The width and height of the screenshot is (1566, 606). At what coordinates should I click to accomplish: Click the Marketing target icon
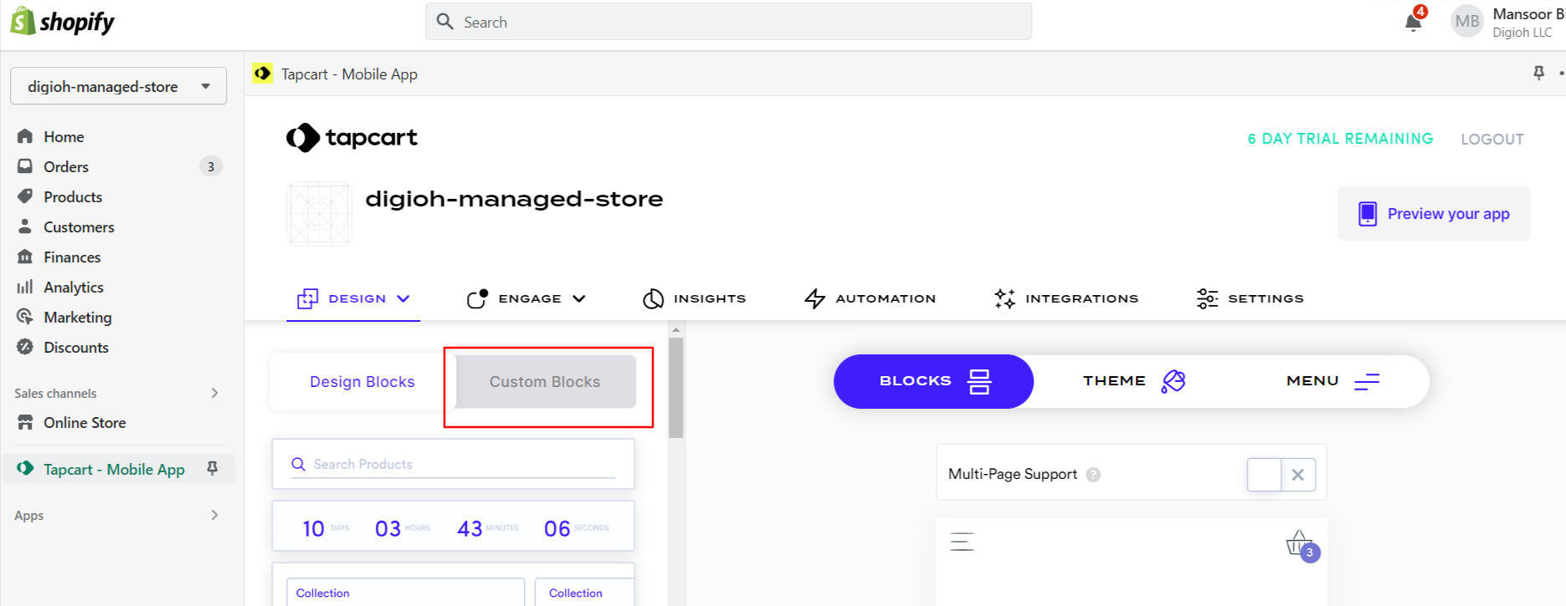[25, 317]
